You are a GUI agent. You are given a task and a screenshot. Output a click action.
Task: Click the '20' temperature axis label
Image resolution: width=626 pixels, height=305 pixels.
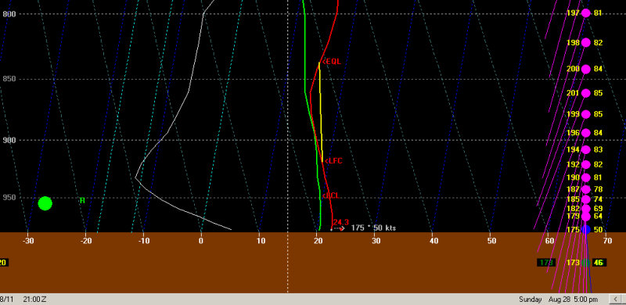click(318, 241)
